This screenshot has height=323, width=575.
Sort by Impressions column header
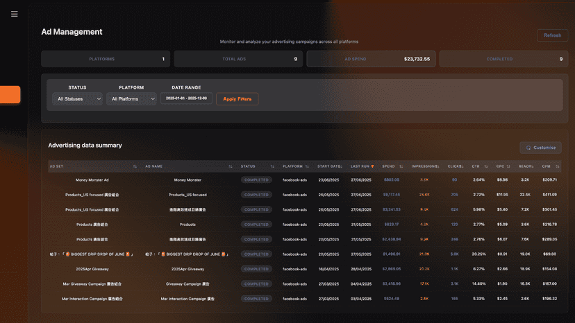(425, 166)
